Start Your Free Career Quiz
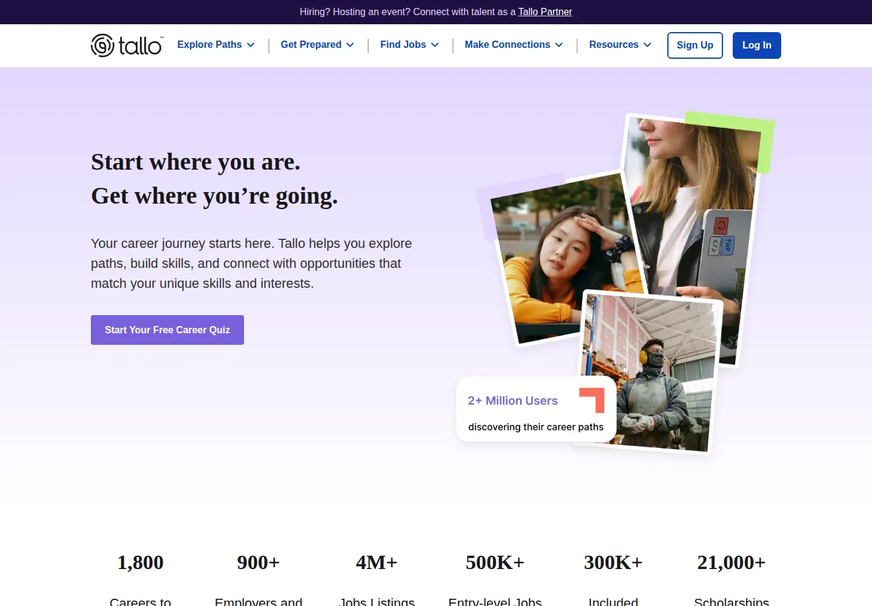 167,330
